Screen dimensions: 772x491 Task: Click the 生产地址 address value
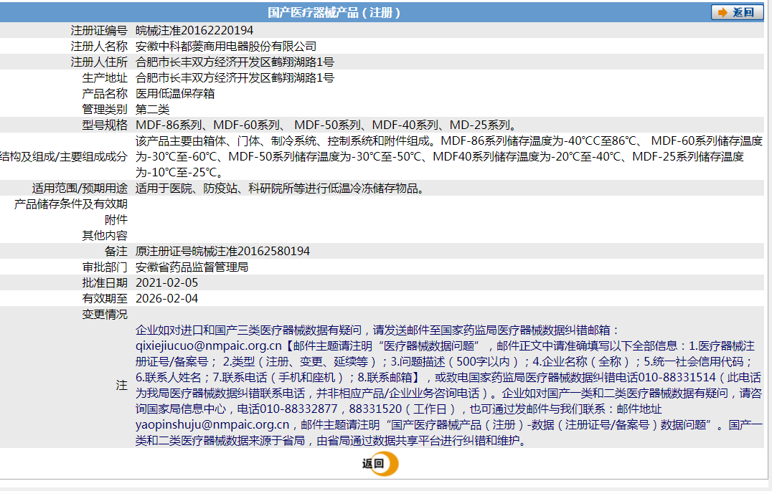235,77
